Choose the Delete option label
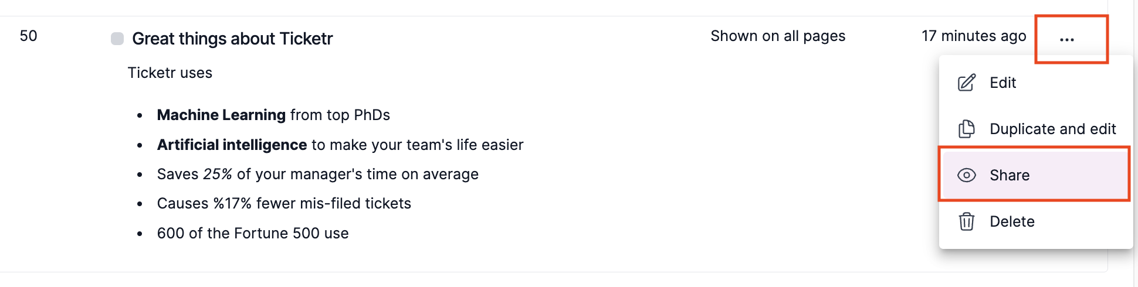1138x287 pixels. pyautogui.click(x=1012, y=221)
